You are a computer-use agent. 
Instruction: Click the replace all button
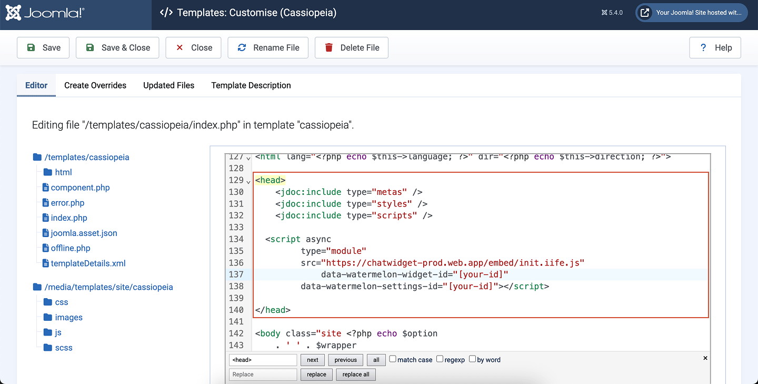[x=356, y=375]
